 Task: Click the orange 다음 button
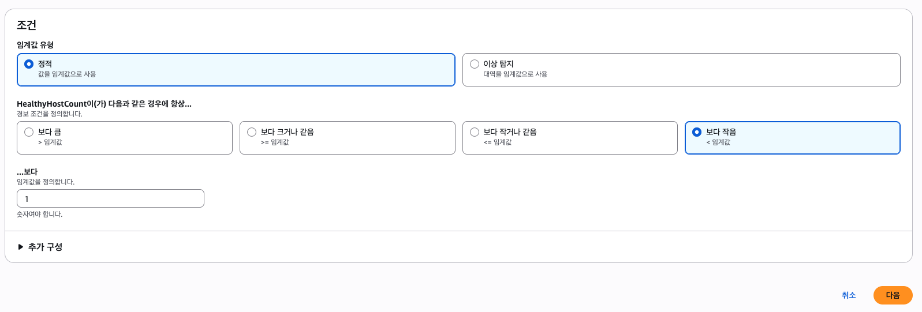pyautogui.click(x=893, y=295)
